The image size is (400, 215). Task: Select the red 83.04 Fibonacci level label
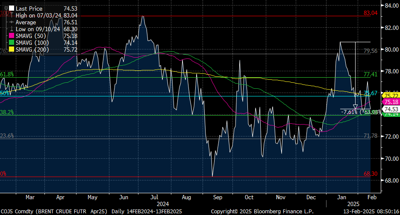[x=371, y=13]
